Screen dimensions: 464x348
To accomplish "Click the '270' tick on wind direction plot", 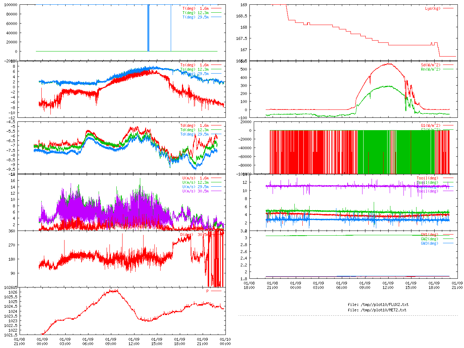I will (12, 245).
